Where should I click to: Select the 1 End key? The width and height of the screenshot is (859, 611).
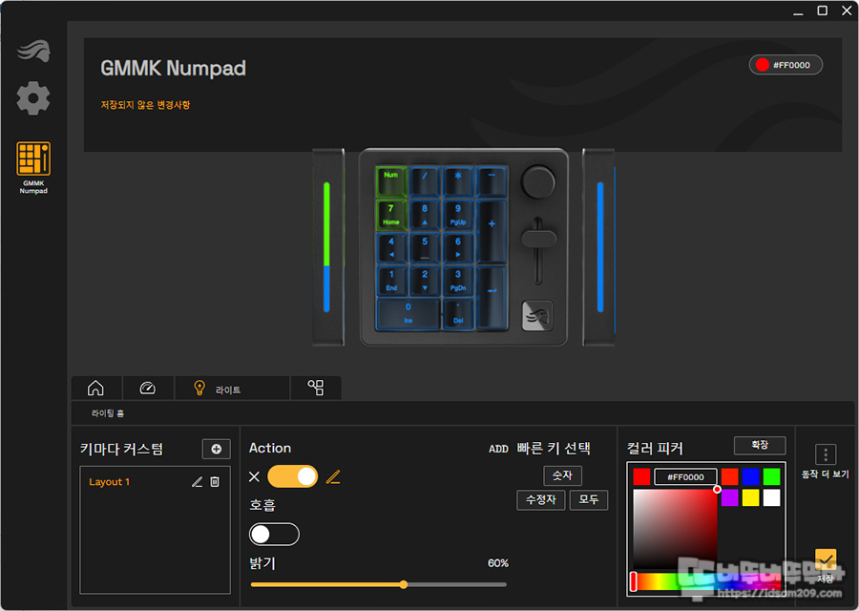click(391, 280)
